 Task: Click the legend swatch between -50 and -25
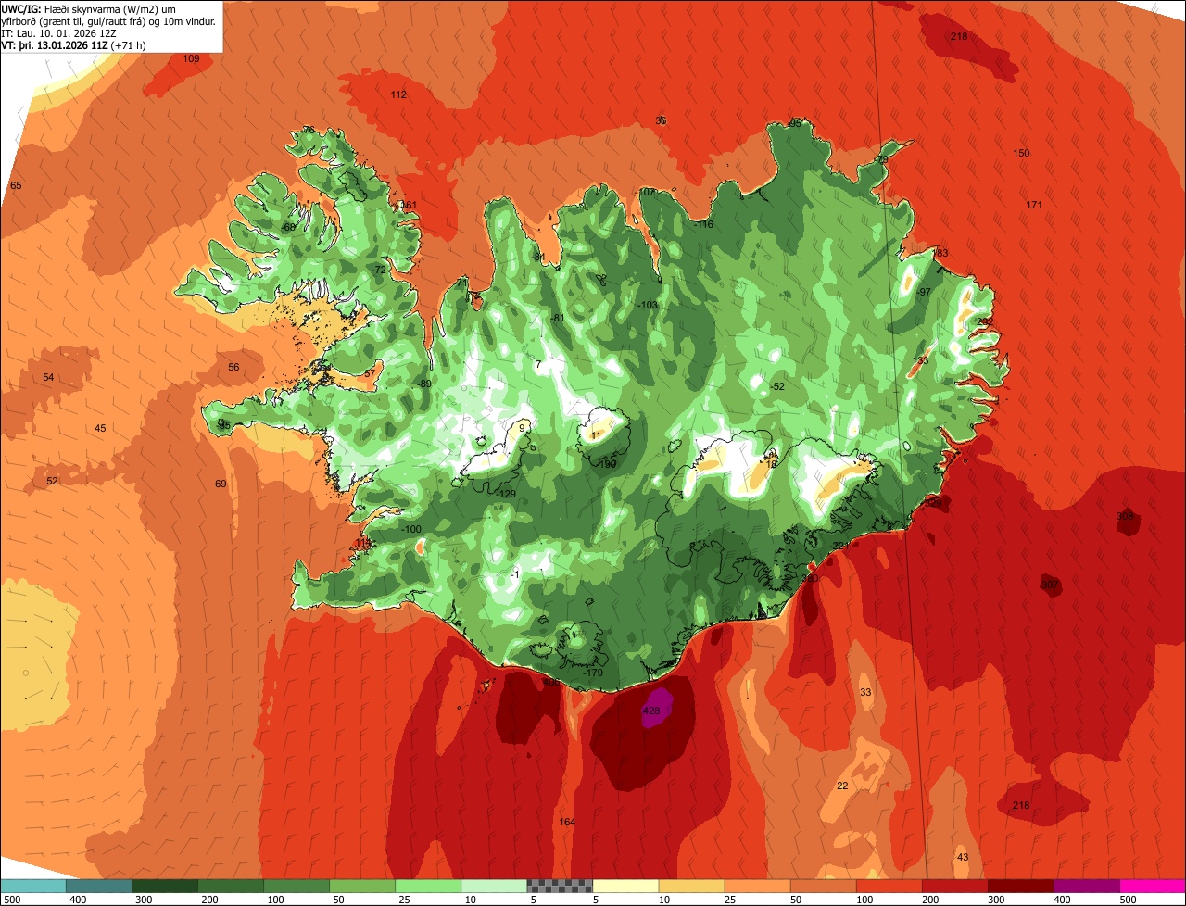tap(362, 886)
